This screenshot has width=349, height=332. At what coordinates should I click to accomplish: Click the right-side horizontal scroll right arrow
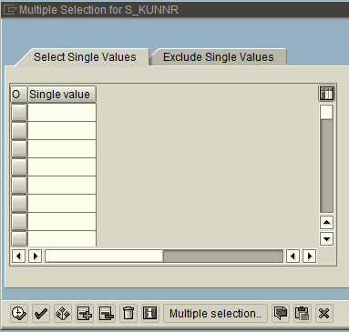coord(309,257)
